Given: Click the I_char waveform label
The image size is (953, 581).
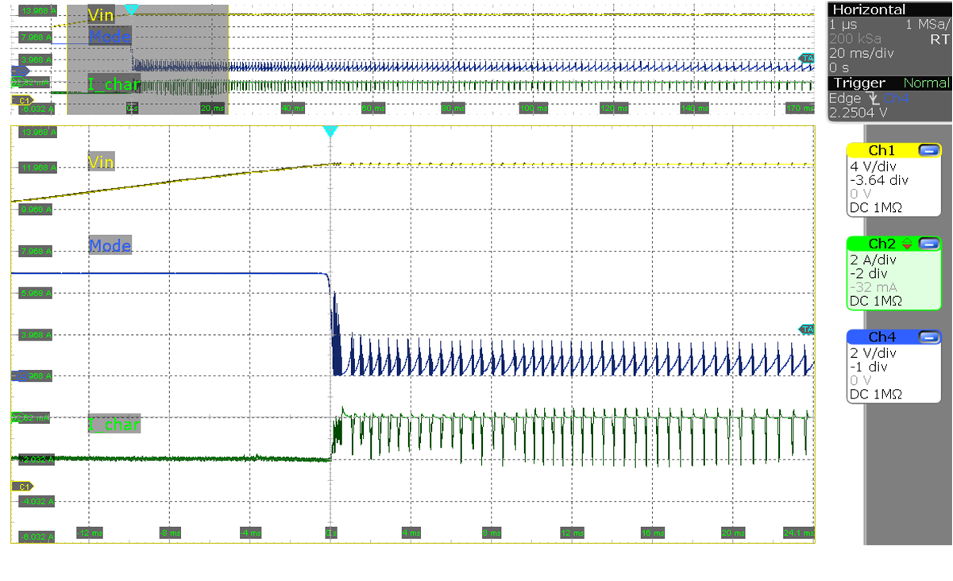Looking at the screenshot, I should (113, 425).
